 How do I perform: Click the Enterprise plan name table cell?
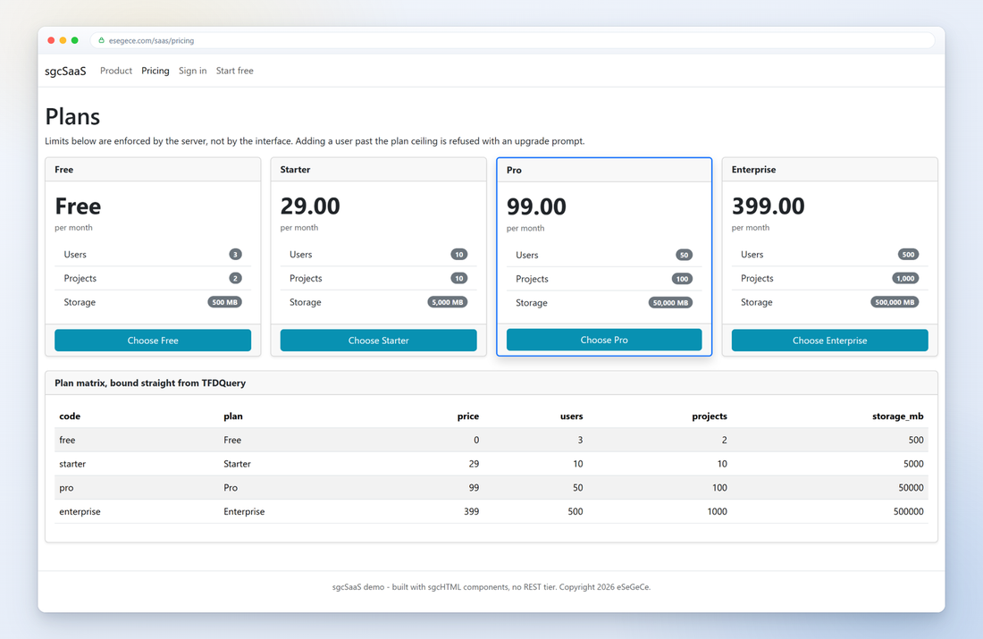pyautogui.click(x=244, y=512)
